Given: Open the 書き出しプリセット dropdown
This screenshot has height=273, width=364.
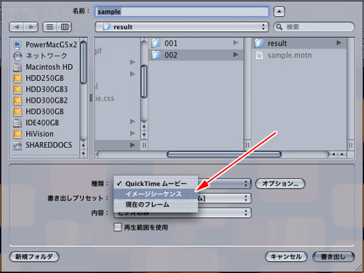Looking at the screenshot, I should coord(246,198).
